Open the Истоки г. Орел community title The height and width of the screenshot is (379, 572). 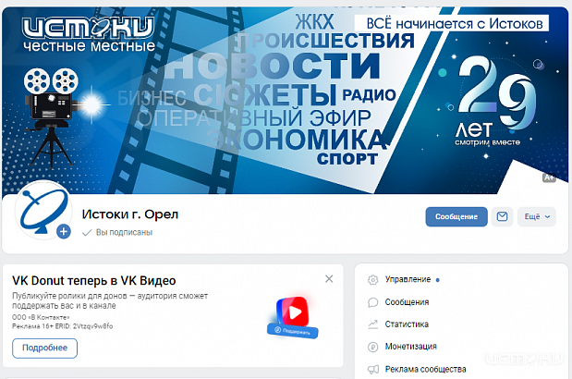(130, 214)
